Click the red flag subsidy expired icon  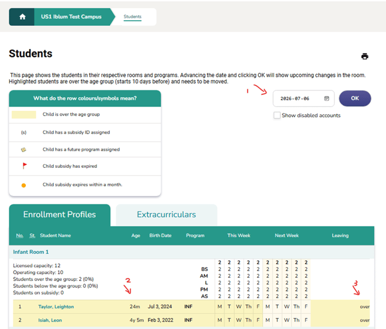(24, 167)
